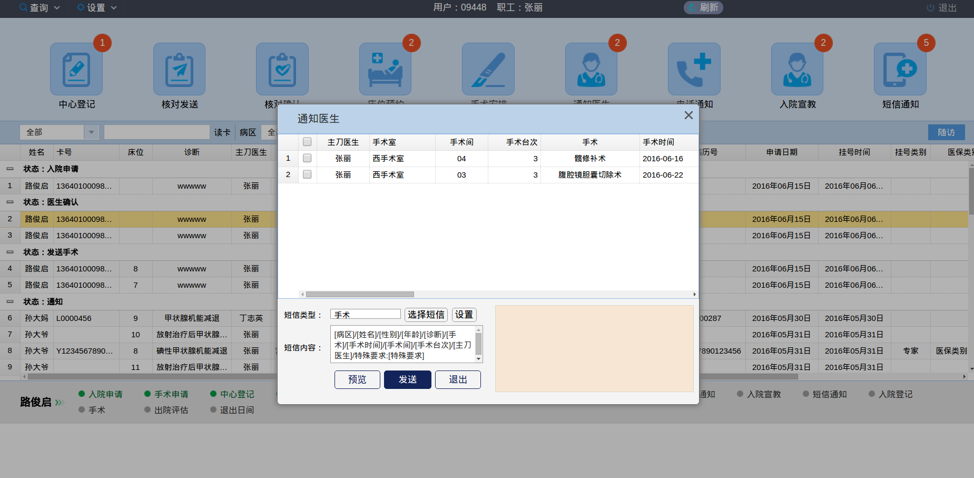
Task: Open the 核对发送 clipboard icon
Action: tap(179, 69)
